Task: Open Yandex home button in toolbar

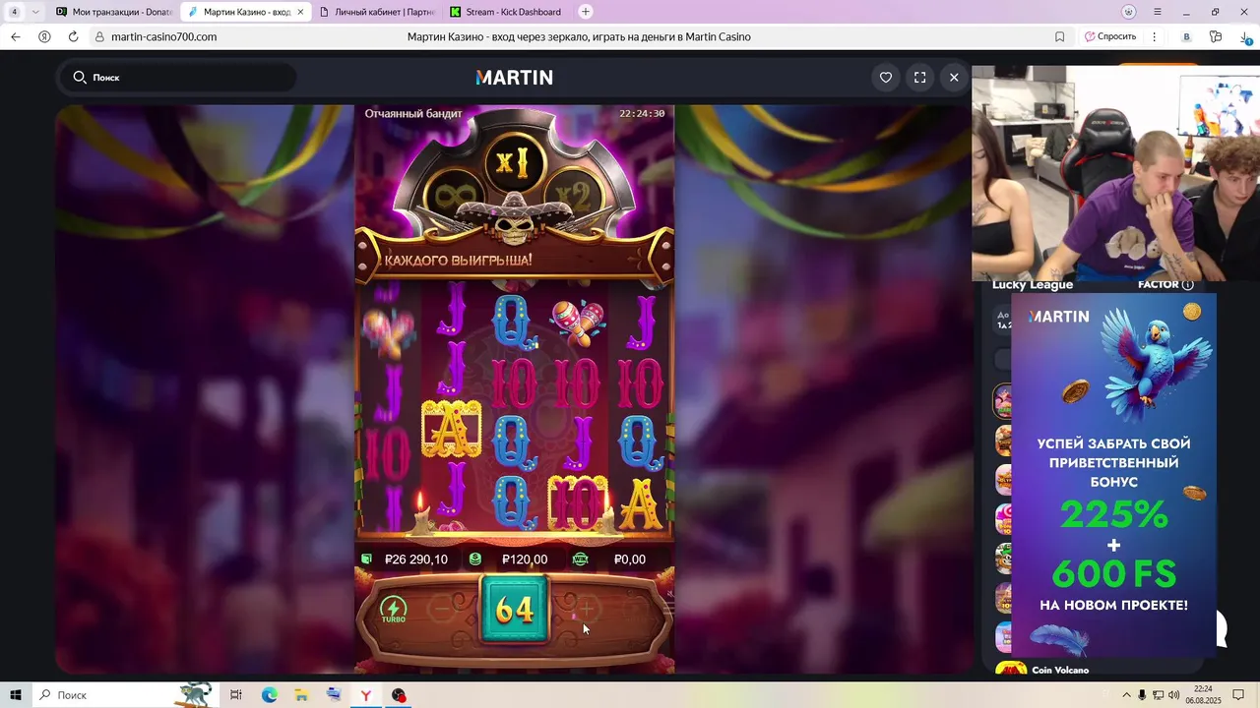Action: click(44, 36)
